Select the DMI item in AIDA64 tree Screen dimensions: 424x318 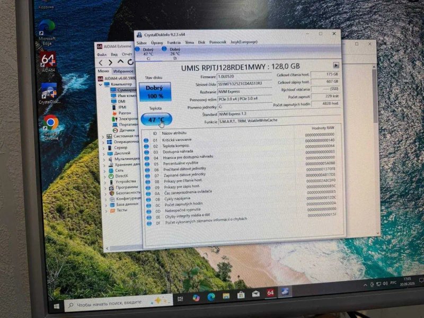coord(118,101)
